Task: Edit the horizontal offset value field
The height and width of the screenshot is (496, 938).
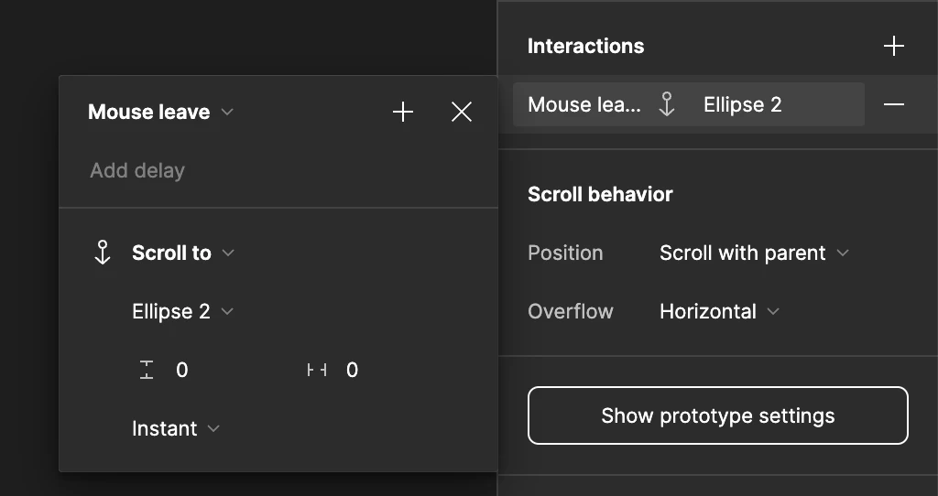Action: (353, 371)
